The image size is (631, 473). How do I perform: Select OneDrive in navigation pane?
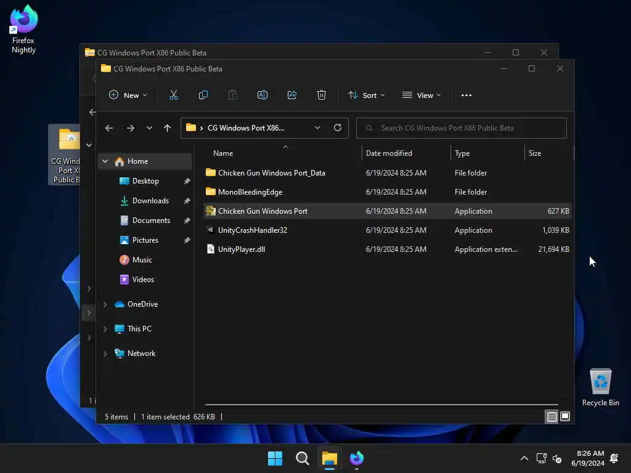tap(142, 304)
